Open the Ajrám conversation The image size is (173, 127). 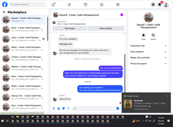pos(23,87)
